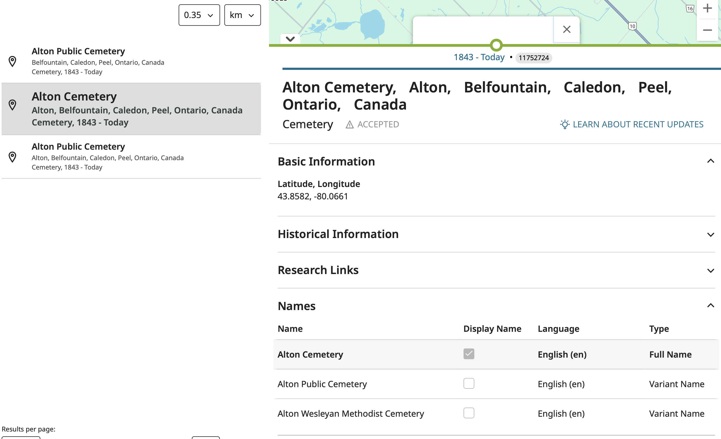The width and height of the screenshot is (721, 439).
Task: Click the warning triangle icon beside ACCEPTED
Action: coord(349,125)
